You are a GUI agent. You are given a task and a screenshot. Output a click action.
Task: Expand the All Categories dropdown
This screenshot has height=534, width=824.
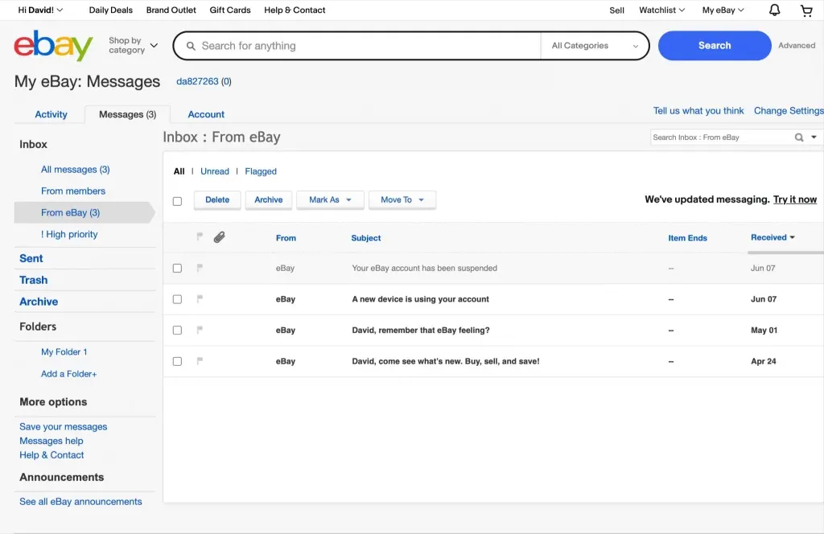pos(595,46)
